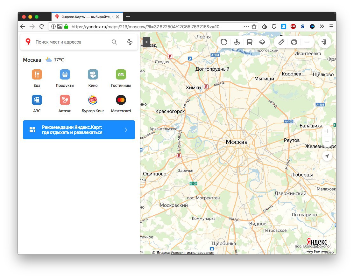Bookmark this page with the star
354x278 pixels.
254,26
